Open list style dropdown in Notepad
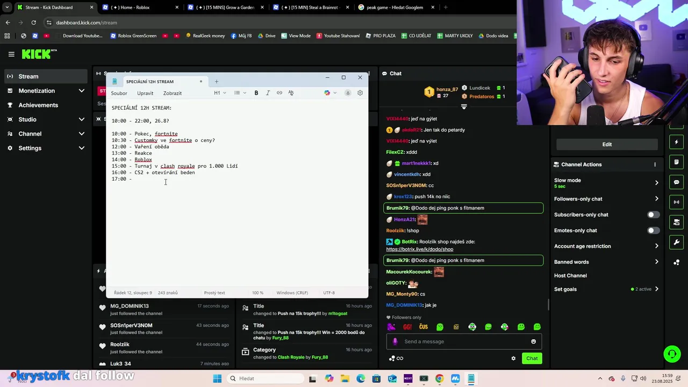 click(x=240, y=93)
